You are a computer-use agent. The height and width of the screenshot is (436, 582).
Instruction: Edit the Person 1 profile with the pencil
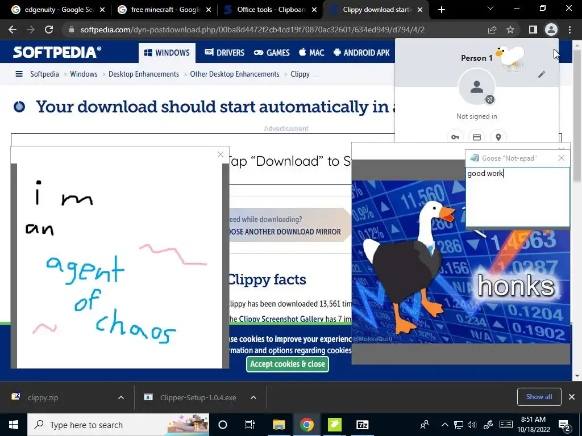[542, 74]
